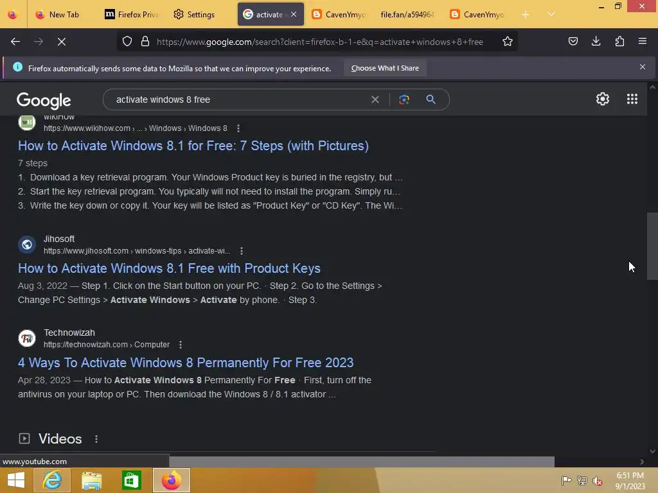Click horizontal scrollbar right arrow

[642, 462]
